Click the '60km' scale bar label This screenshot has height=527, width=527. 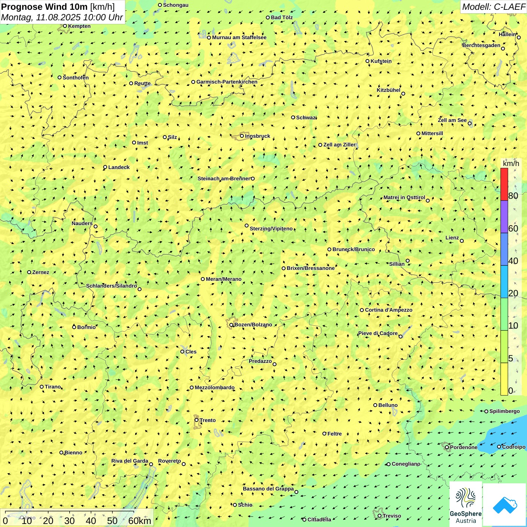140,521
